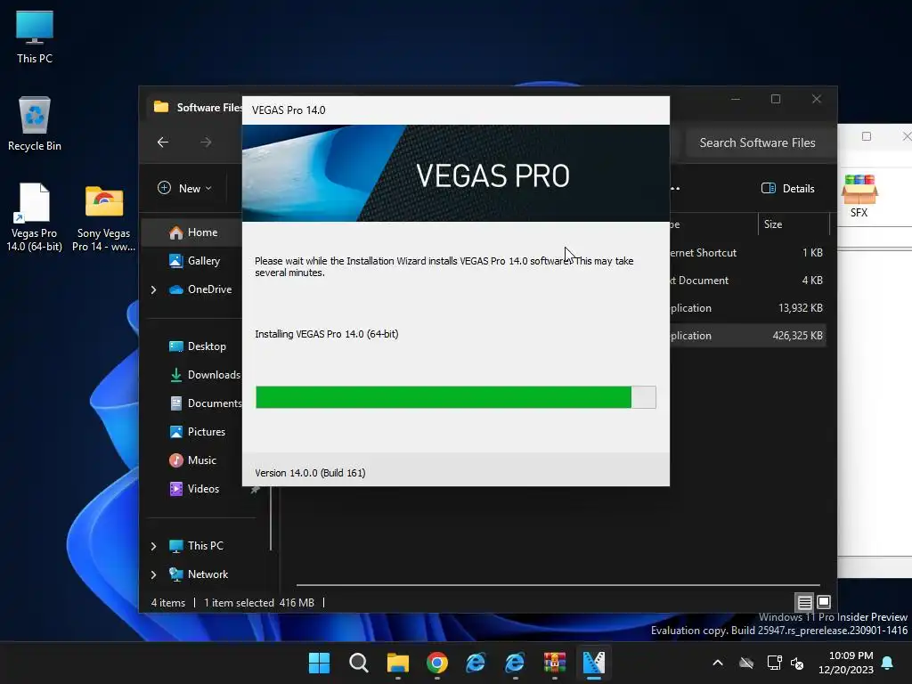Open first Internet Explorer taskbar icon
912x684 pixels.
pyautogui.click(x=476, y=663)
